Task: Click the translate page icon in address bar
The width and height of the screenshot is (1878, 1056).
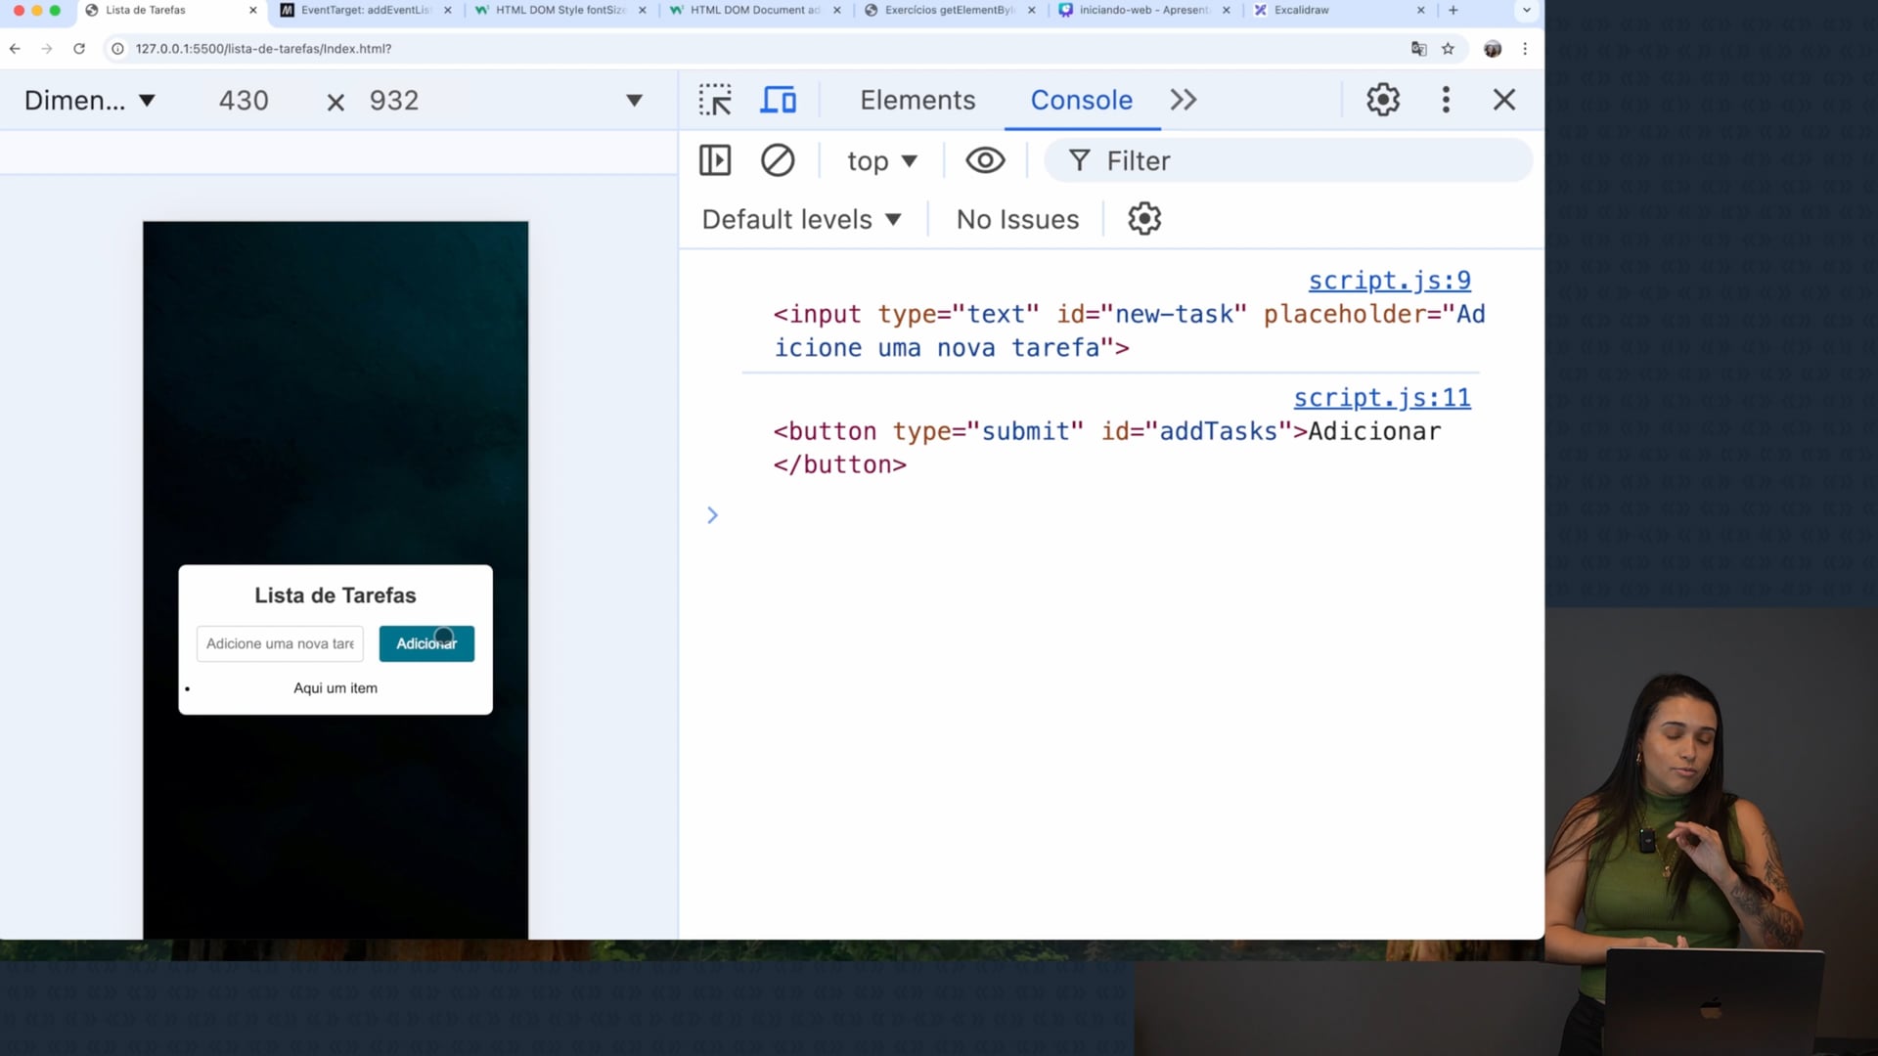Action: [x=1418, y=49]
